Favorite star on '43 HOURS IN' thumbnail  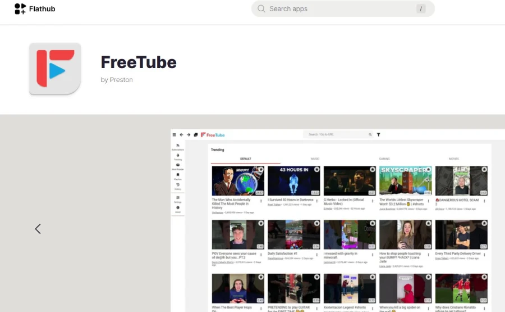tap(316, 169)
